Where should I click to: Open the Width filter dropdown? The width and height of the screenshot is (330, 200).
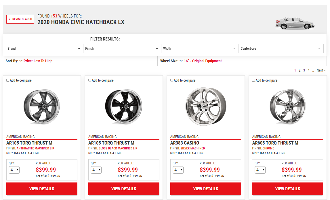point(200,49)
